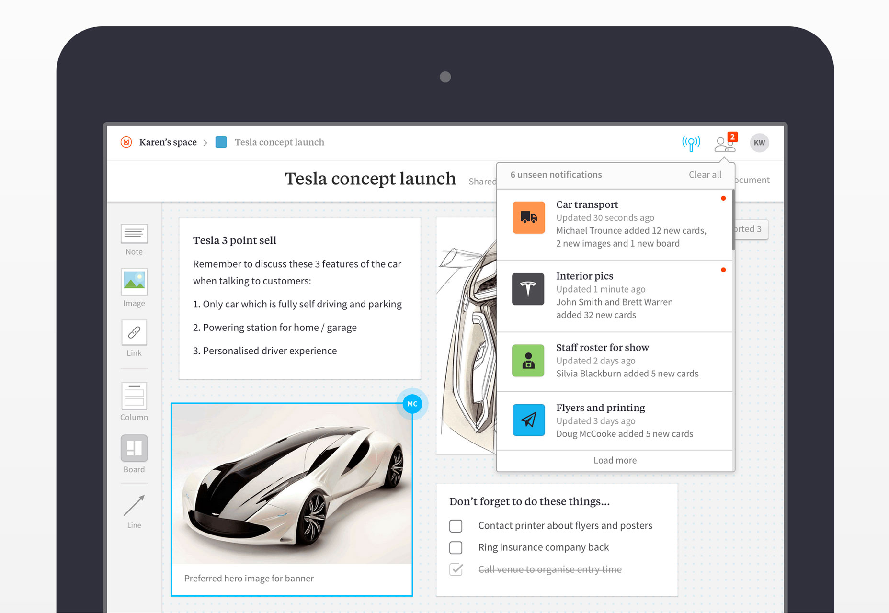
Task: Check 'Ring insurance company back' box
Action: tap(456, 547)
